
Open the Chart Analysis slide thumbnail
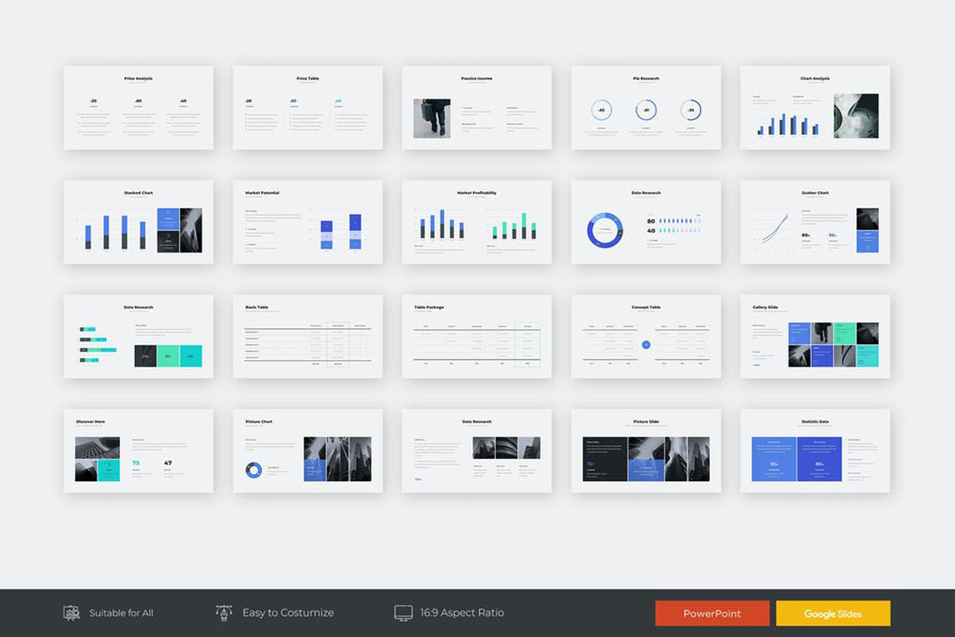817,107
